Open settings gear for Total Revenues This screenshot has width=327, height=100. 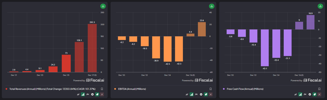click(92, 94)
